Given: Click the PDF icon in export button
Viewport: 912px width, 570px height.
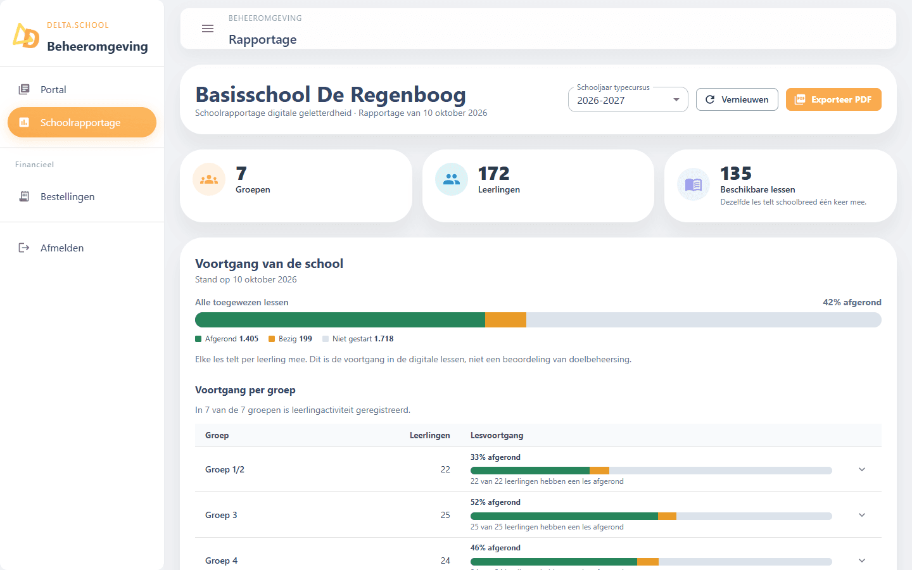Looking at the screenshot, I should 800,99.
